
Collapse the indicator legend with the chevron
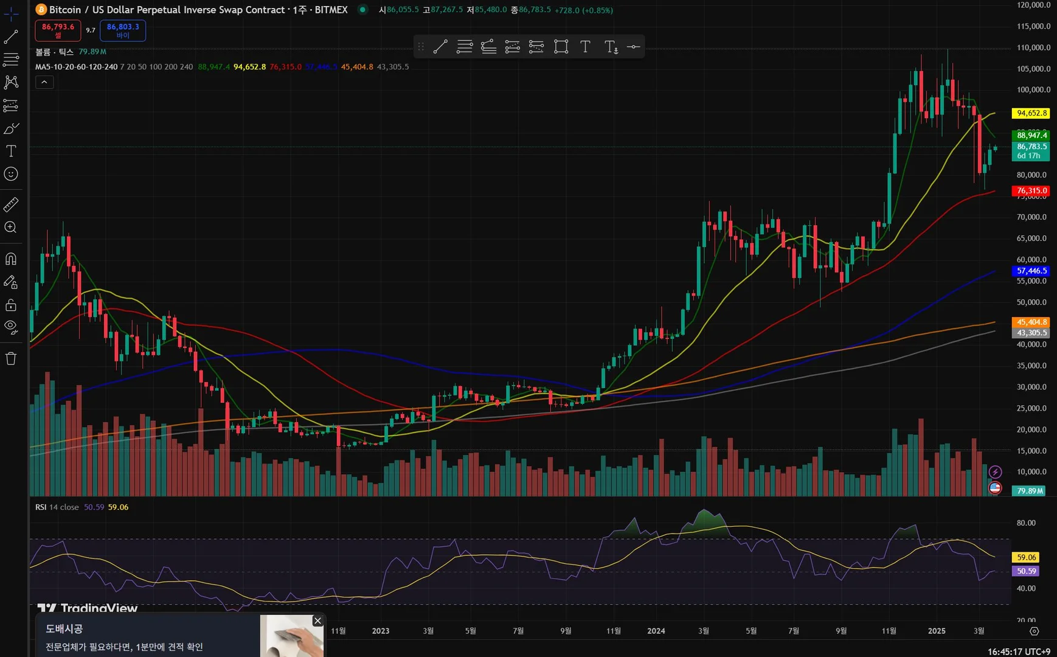(44, 82)
